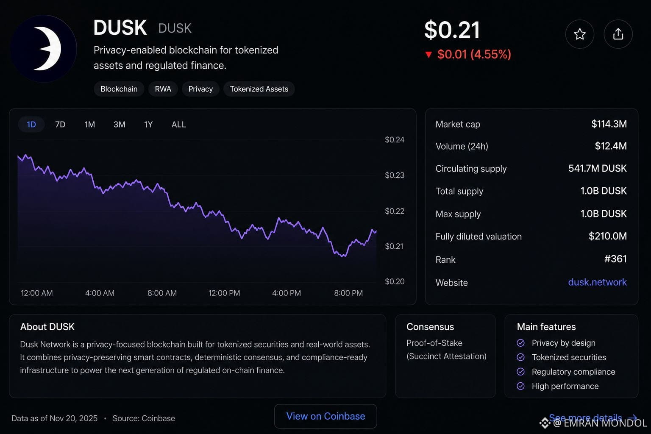The image size is (651, 434).
Task: Click the About DUSK heading
Action: point(47,327)
